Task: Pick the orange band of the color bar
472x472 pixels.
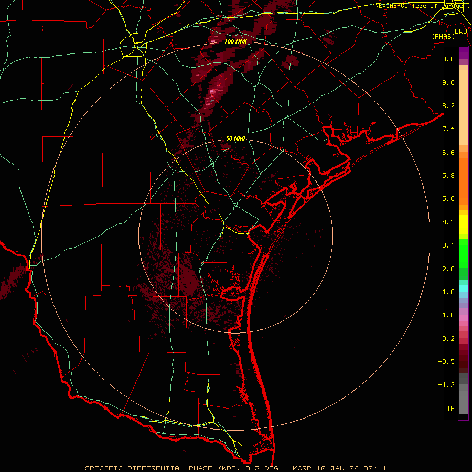Action: point(463,181)
